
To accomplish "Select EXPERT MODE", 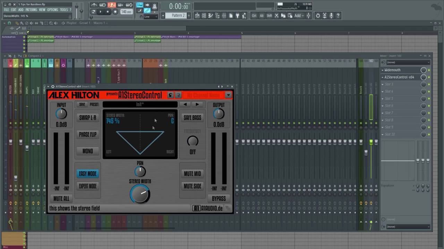I will click(88, 186).
